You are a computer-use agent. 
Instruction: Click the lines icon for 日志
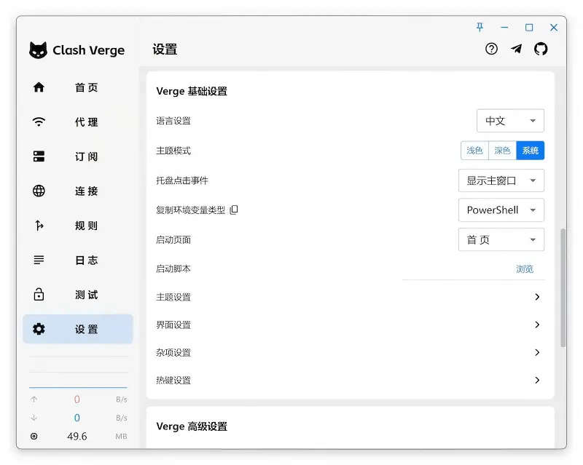pyautogui.click(x=39, y=260)
